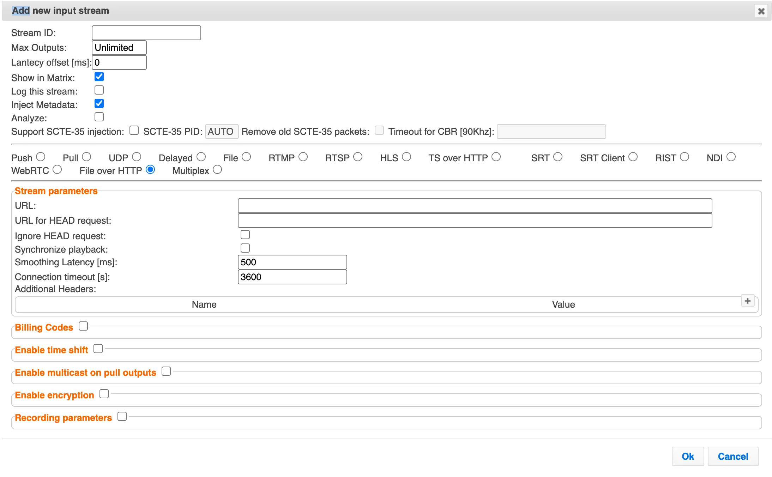Close the Add new input stream dialog
772x477 pixels.
[x=761, y=11]
